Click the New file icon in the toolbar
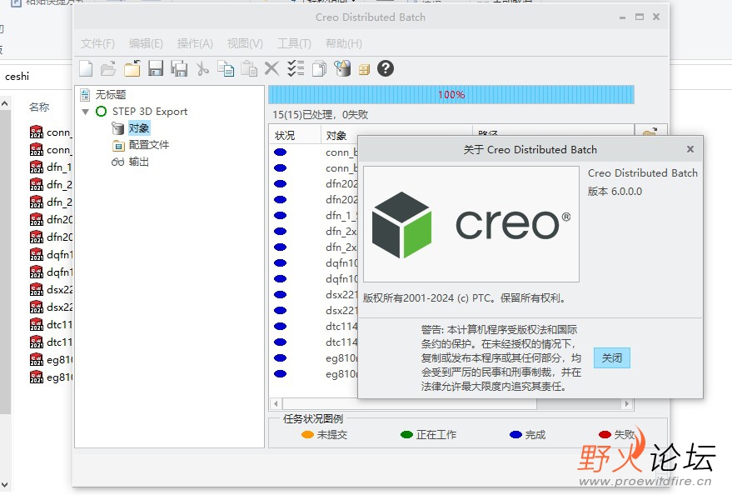The image size is (732, 495). 86,68
